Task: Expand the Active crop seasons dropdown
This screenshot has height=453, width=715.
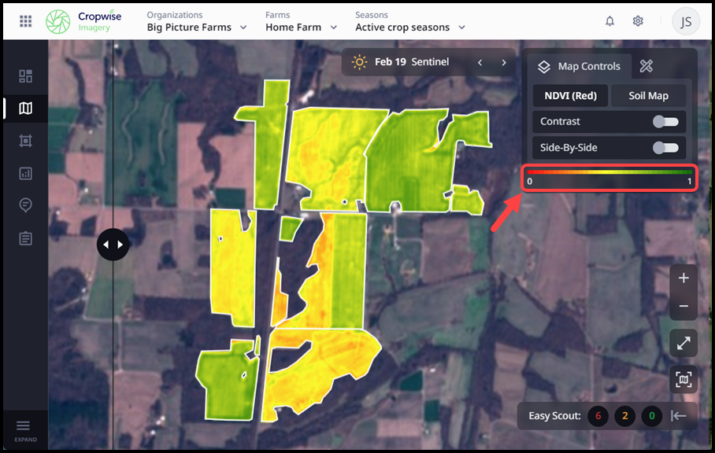Action: 409,27
